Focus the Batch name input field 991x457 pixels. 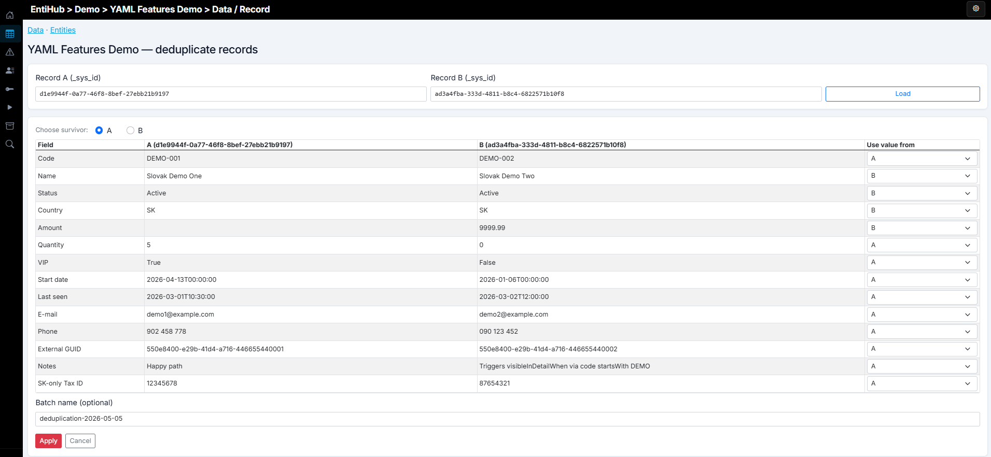click(x=507, y=419)
